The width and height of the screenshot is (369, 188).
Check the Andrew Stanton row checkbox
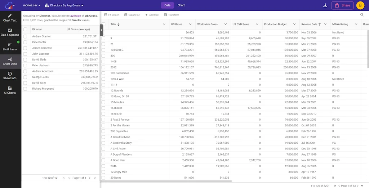tap(25, 36)
